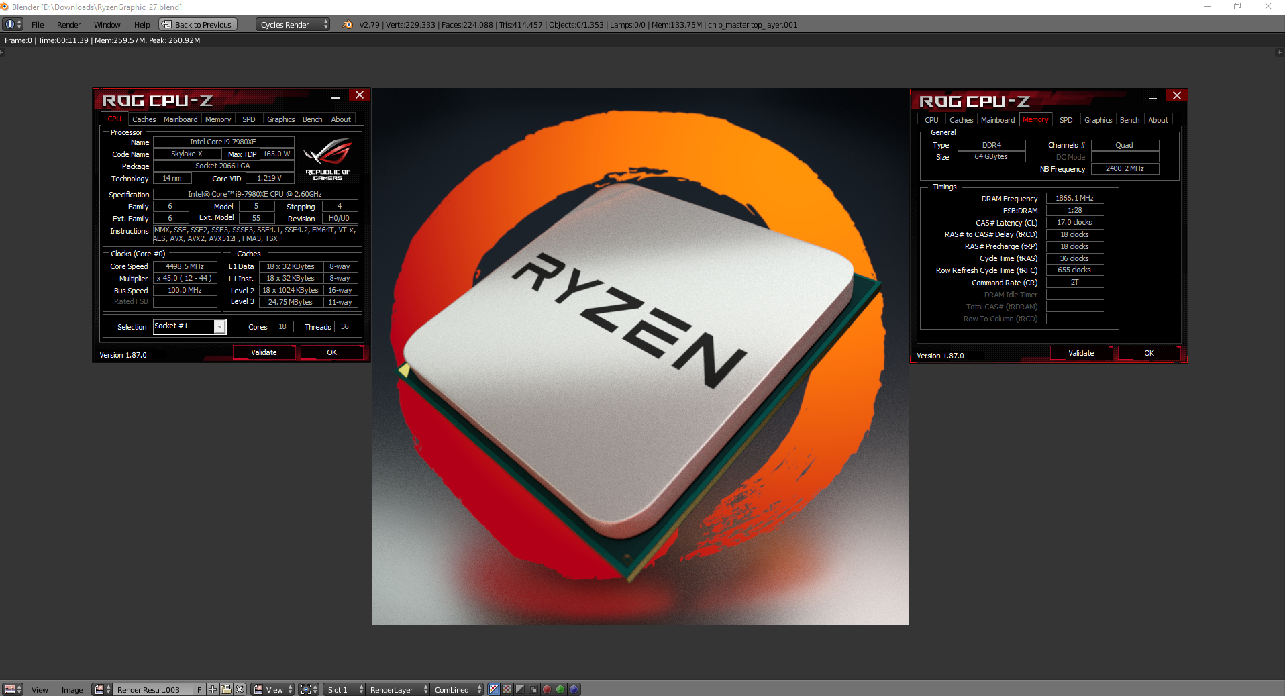Click the Render Result.003 image name field
Viewport: 1285px width, 696px height.
tap(153, 689)
